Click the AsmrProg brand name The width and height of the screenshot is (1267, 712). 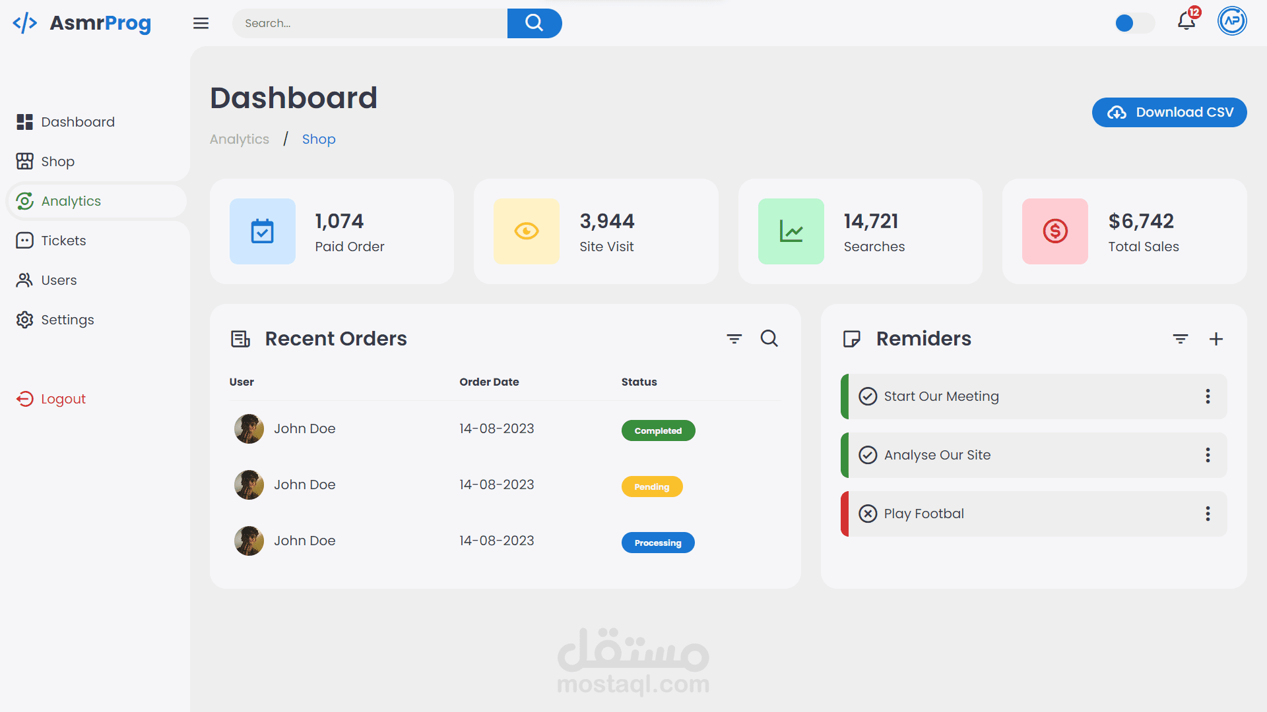100,23
